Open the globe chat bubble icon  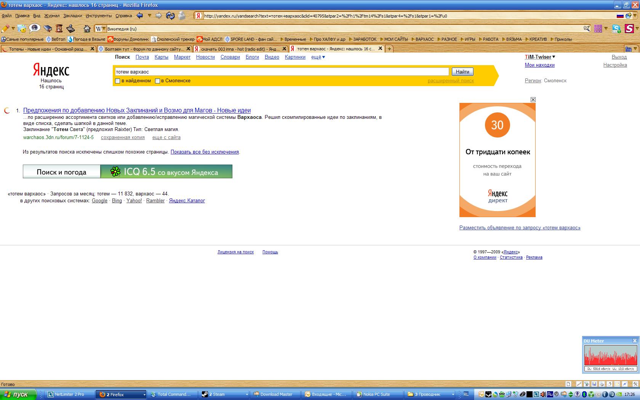(35, 28)
